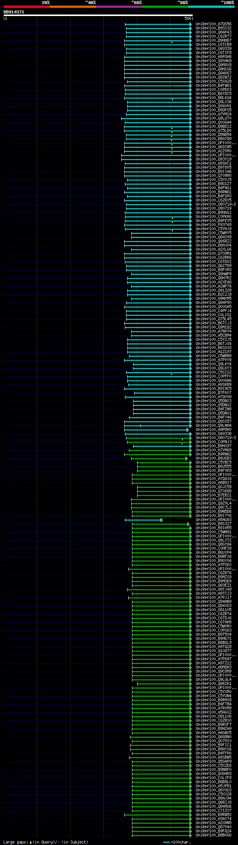This screenshot has height=845, width=238.
Task: Open hit UniRef100_A7Q4I6
Action: [213, 479]
